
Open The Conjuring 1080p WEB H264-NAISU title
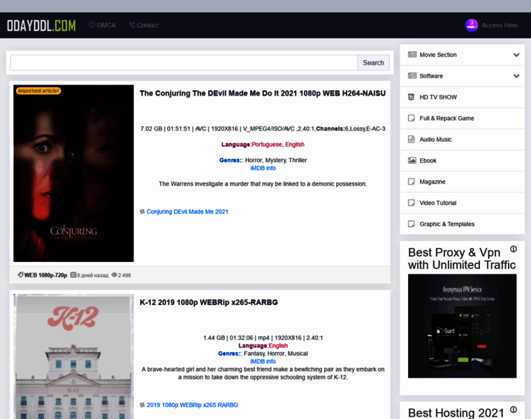click(x=263, y=94)
